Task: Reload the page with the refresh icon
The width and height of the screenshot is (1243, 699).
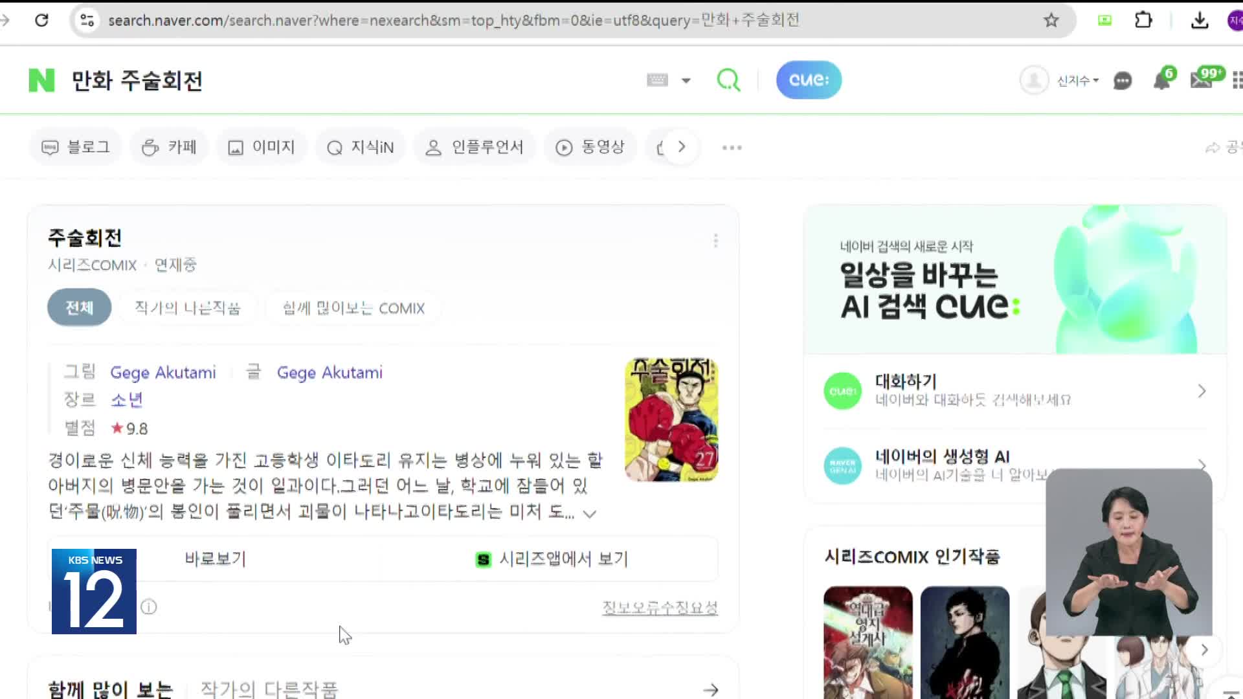Action: (41, 20)
